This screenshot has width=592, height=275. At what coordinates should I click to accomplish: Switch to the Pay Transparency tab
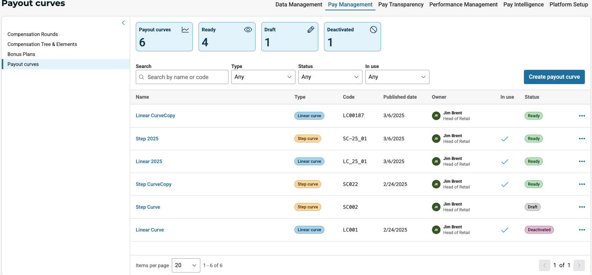pos(401,5)
